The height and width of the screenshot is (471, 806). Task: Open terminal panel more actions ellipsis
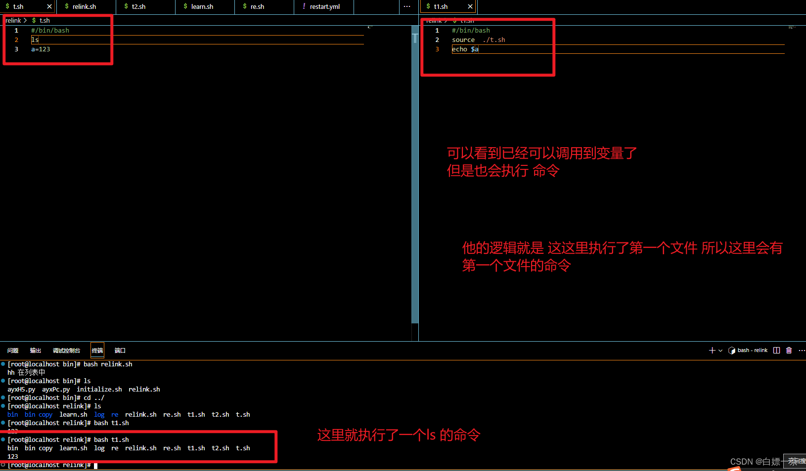tap(802, 351)
